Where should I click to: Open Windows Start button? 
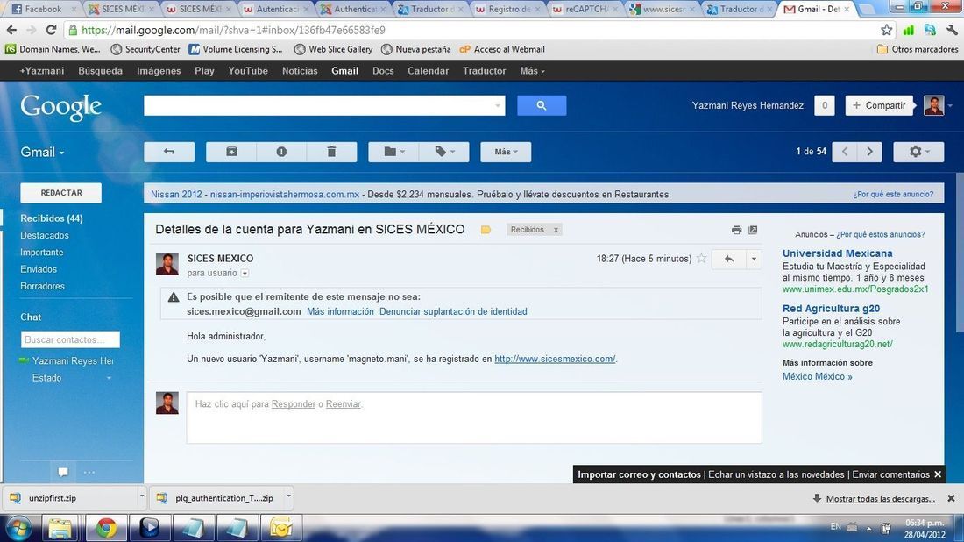(x=19, y=528)
